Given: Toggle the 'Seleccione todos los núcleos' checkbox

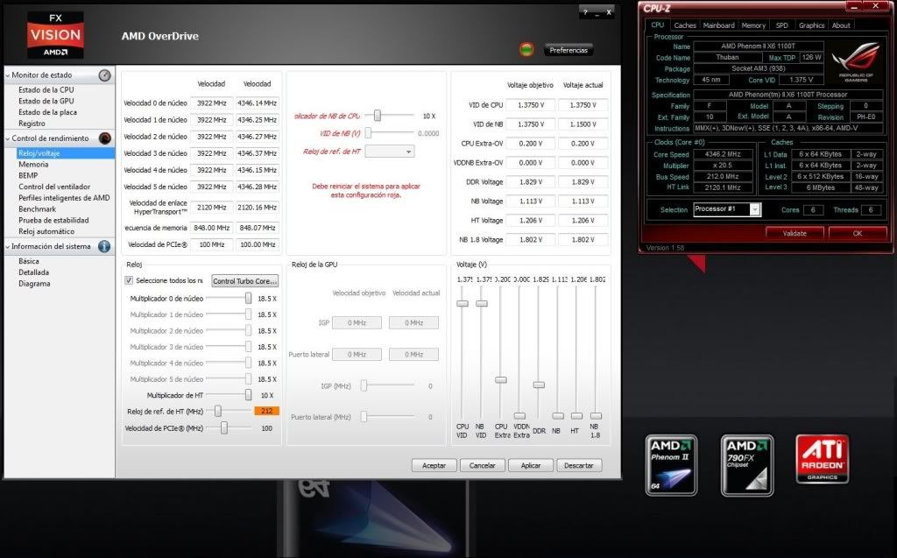Looking at the screenshot, I should coord(129,280).
